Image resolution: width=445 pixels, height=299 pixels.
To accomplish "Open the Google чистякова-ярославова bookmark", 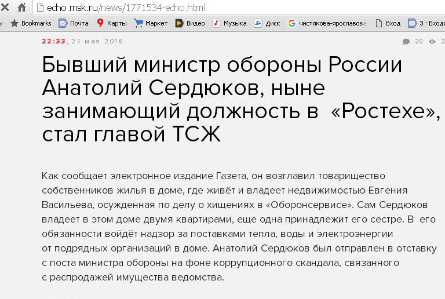I will [327, 23].
